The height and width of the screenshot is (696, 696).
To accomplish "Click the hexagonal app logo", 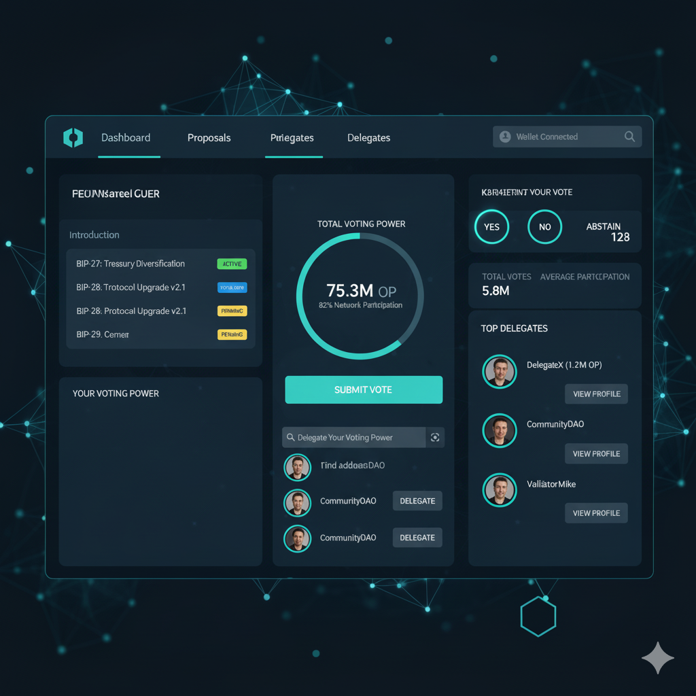I will coord(73,137).
